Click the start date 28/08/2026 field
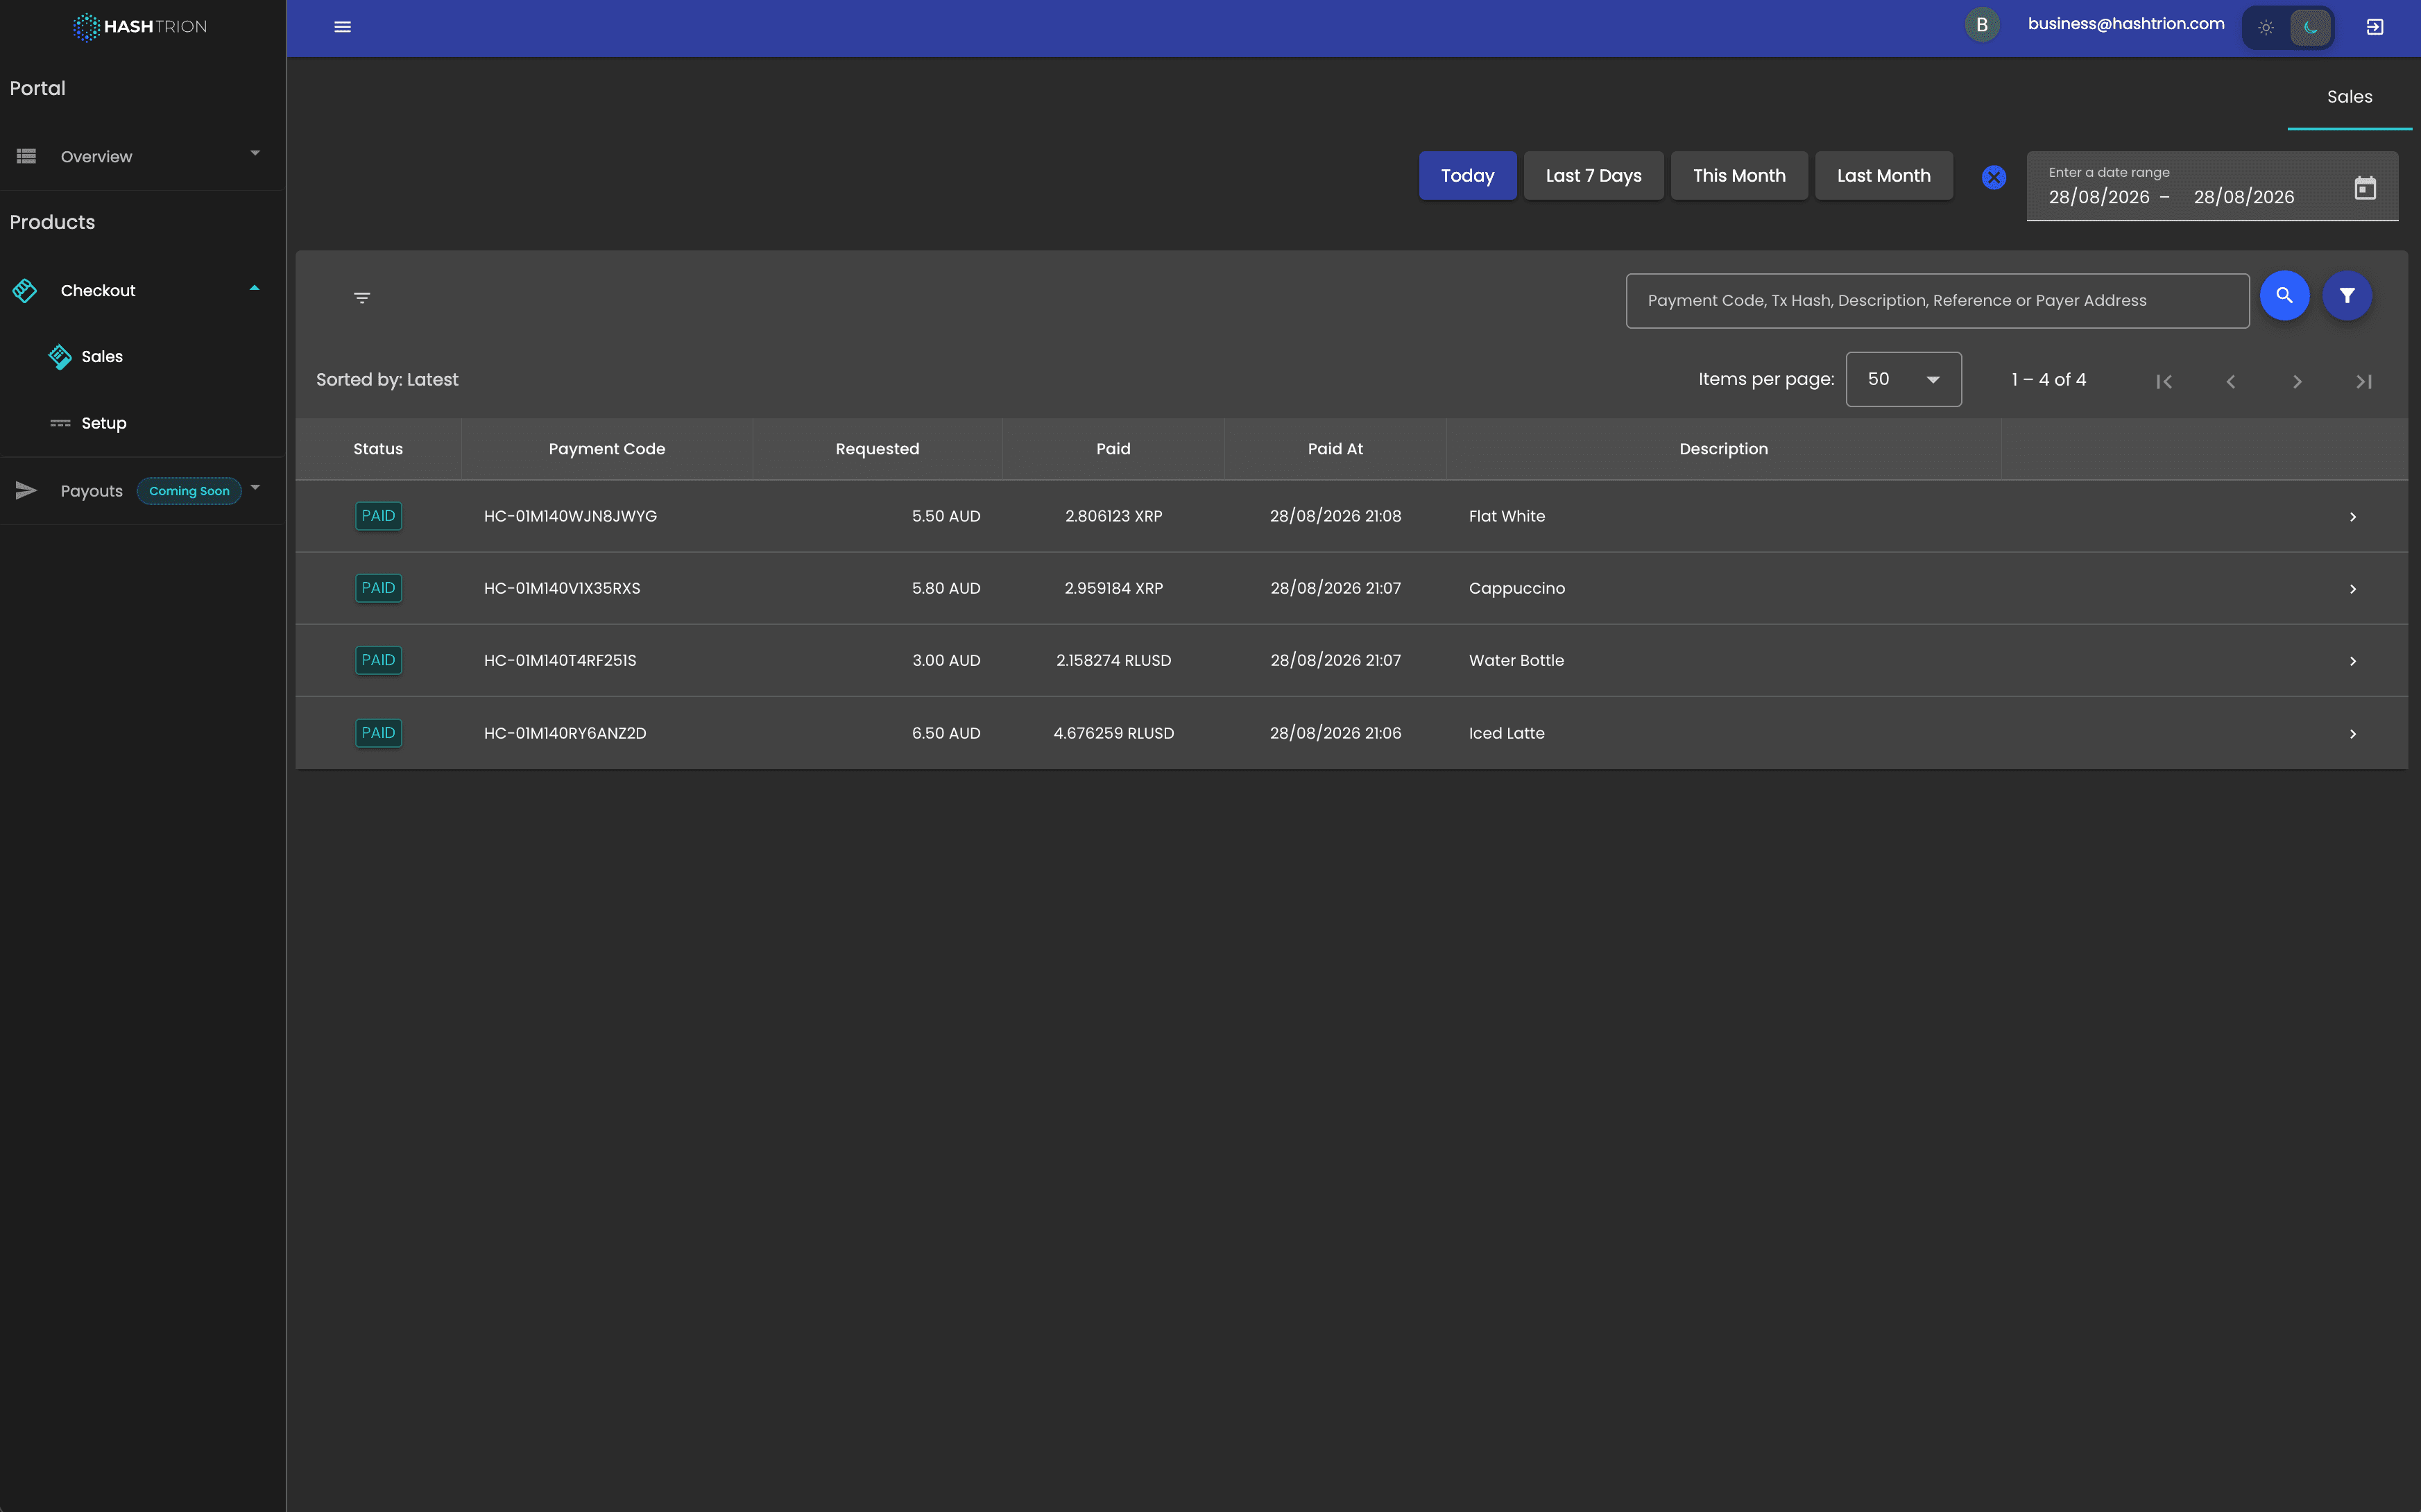2421x1512 pixels. [x=2098, y=197]
